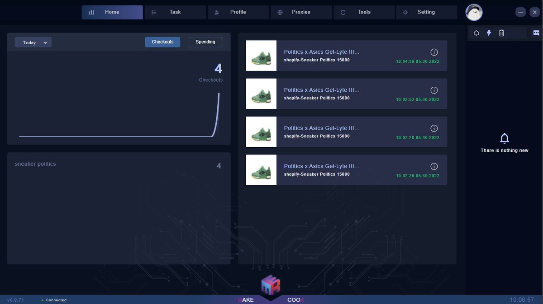Screen dimensions: 543x304
Task: Click the large 4 Checkouts count
Action: click(218, 69)
